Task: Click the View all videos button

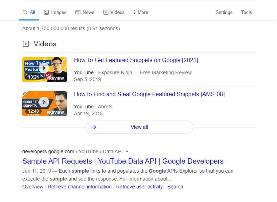Action: [x=139, y=127]
